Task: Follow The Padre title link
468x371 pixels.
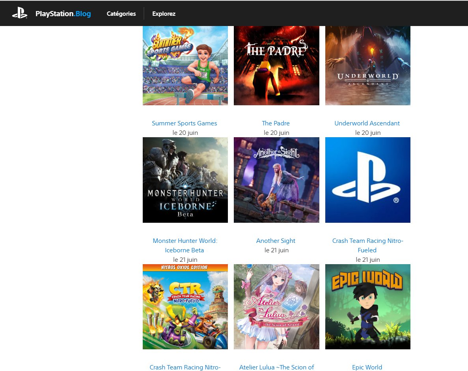Action: coord(276,123)
